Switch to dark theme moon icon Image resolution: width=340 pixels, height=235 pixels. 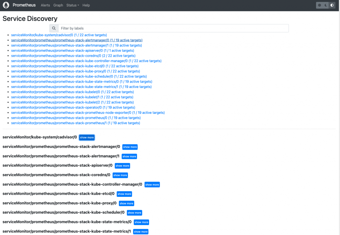(326, 5)
